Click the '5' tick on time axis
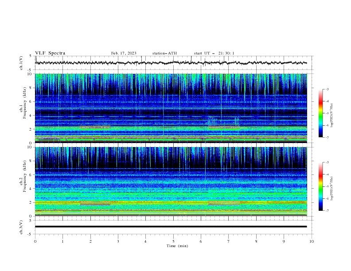The height and width of the screenshot is (271, 351). (173, 241)
